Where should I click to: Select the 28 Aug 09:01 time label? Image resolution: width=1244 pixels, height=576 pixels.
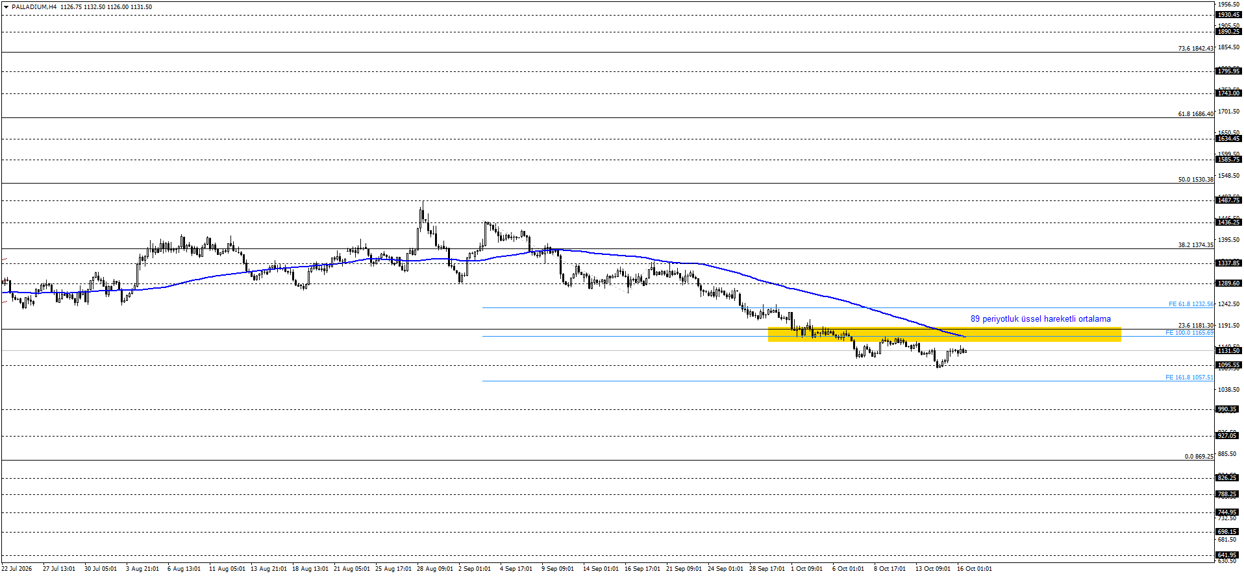[434, 569]
